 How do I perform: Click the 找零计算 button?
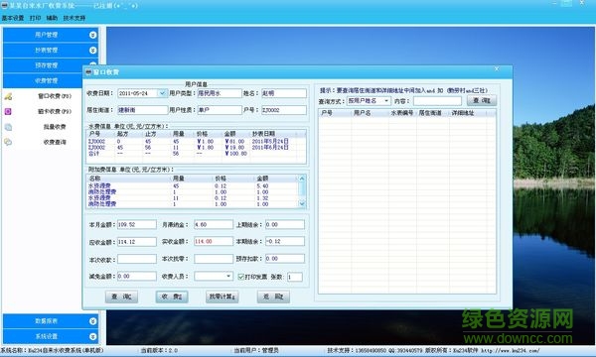tap(222, 297)
